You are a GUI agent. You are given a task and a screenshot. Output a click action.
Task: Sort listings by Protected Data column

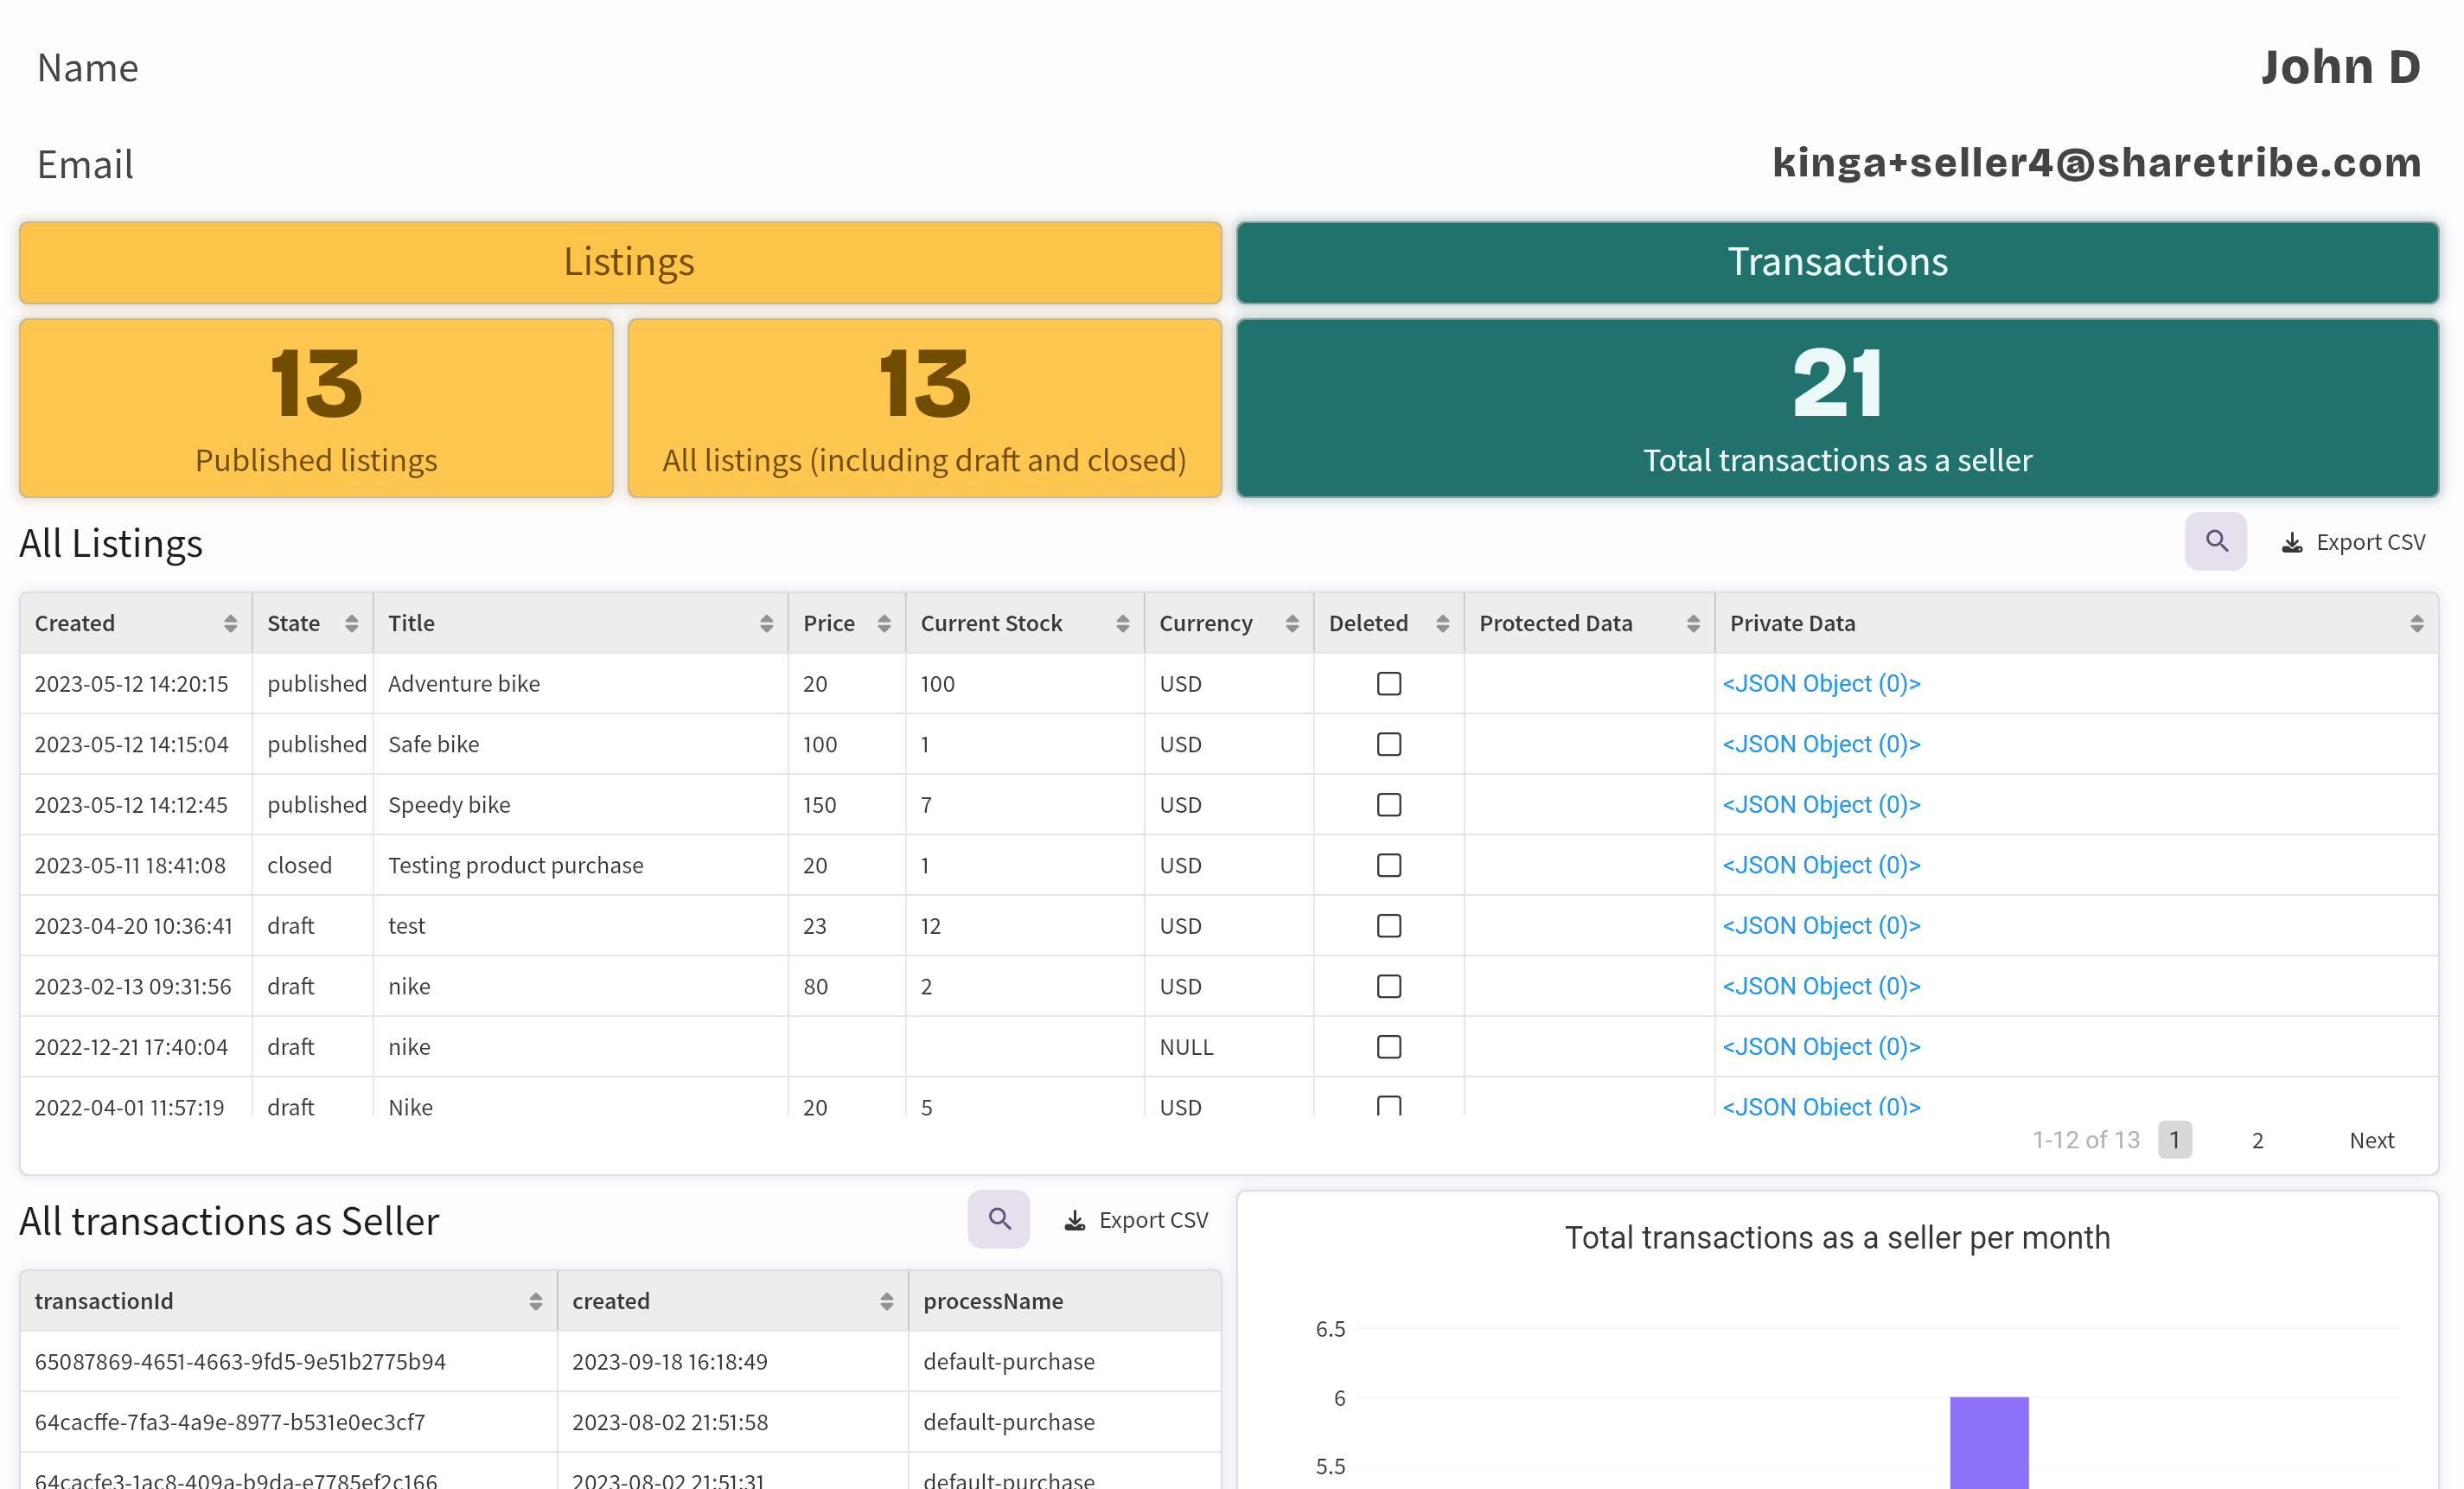pos(1693,623)
